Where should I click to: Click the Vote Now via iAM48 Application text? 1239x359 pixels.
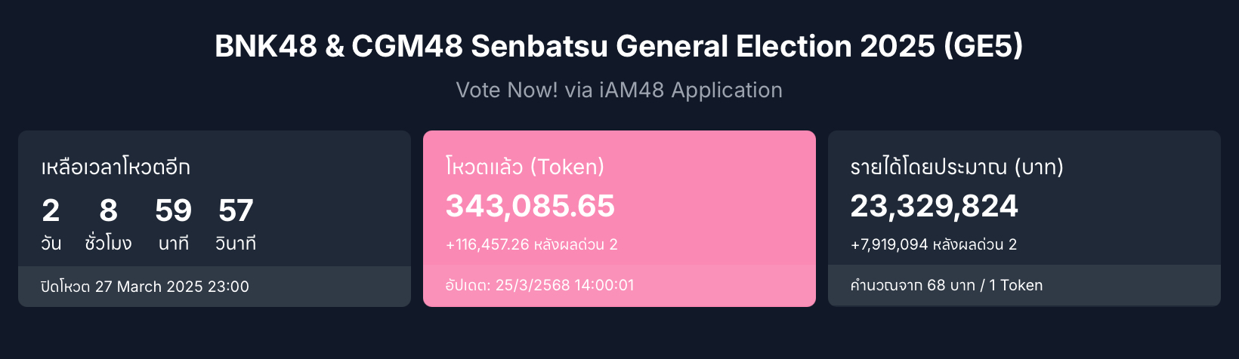pyautogui.click(x=619, y=90)
